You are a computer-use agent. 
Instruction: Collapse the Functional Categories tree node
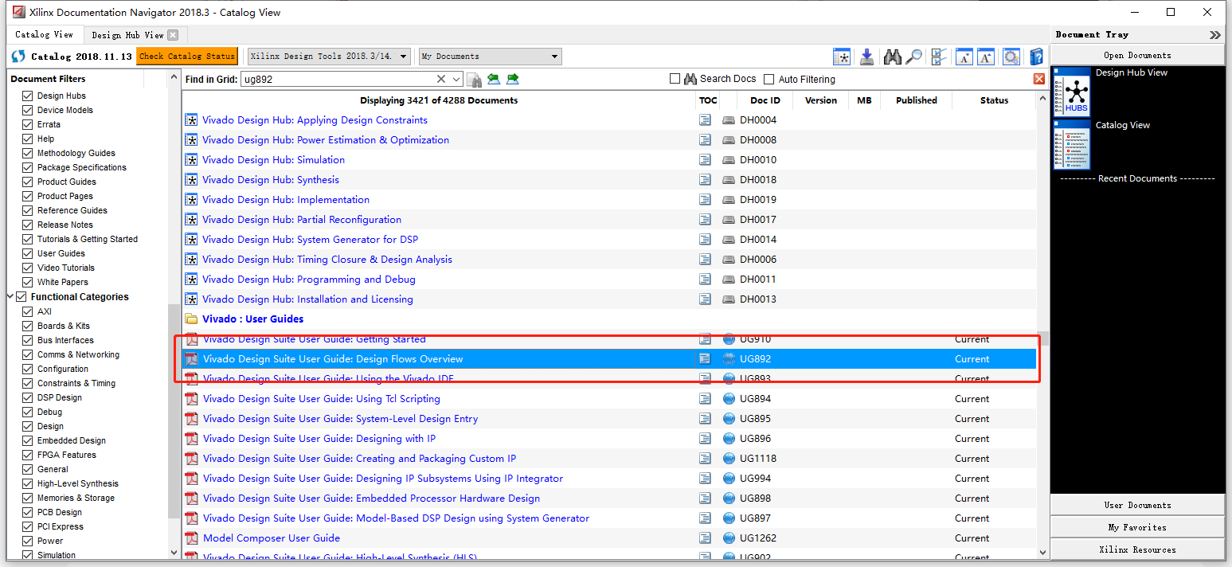[x=10, y=296]
